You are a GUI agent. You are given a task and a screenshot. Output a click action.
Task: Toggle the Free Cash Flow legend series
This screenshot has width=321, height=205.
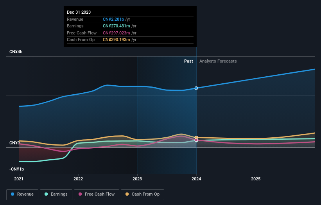[97, 194]
